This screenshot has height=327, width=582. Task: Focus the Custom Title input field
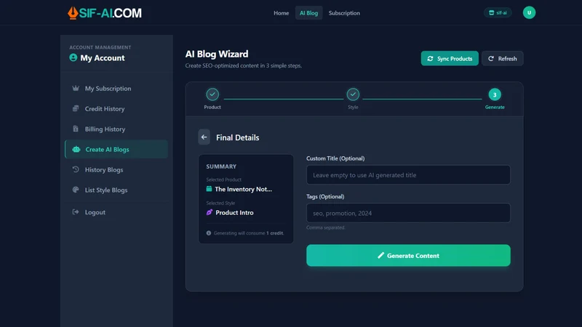pos(408,175)
